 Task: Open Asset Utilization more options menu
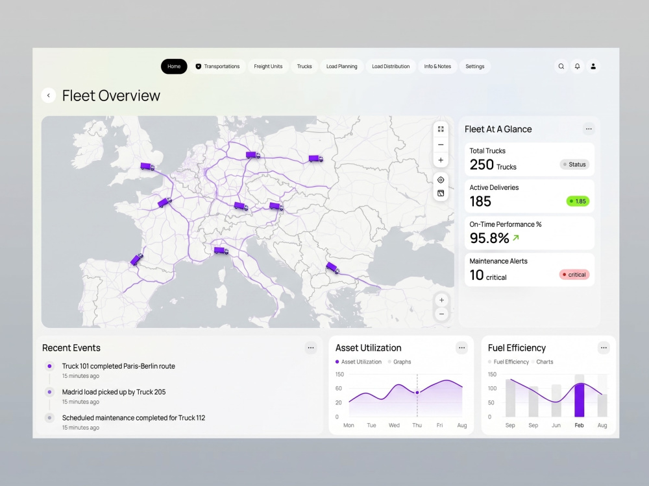tap(461, 348)
